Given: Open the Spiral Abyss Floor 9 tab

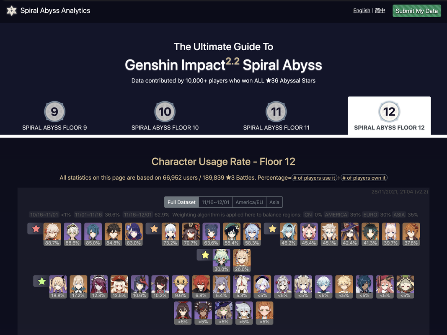Looking at the screenshot, I should pos(54,116).
